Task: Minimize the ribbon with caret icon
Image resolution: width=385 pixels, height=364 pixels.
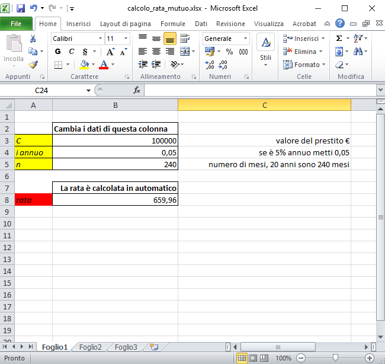Action: (x=327, y=24)
